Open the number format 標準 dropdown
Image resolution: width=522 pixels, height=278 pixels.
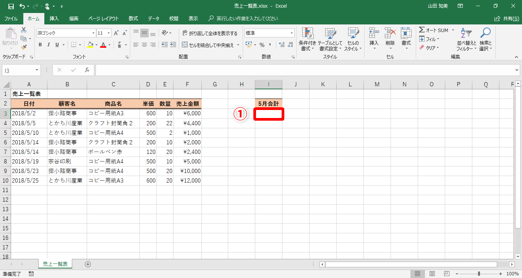click(292, 33)
